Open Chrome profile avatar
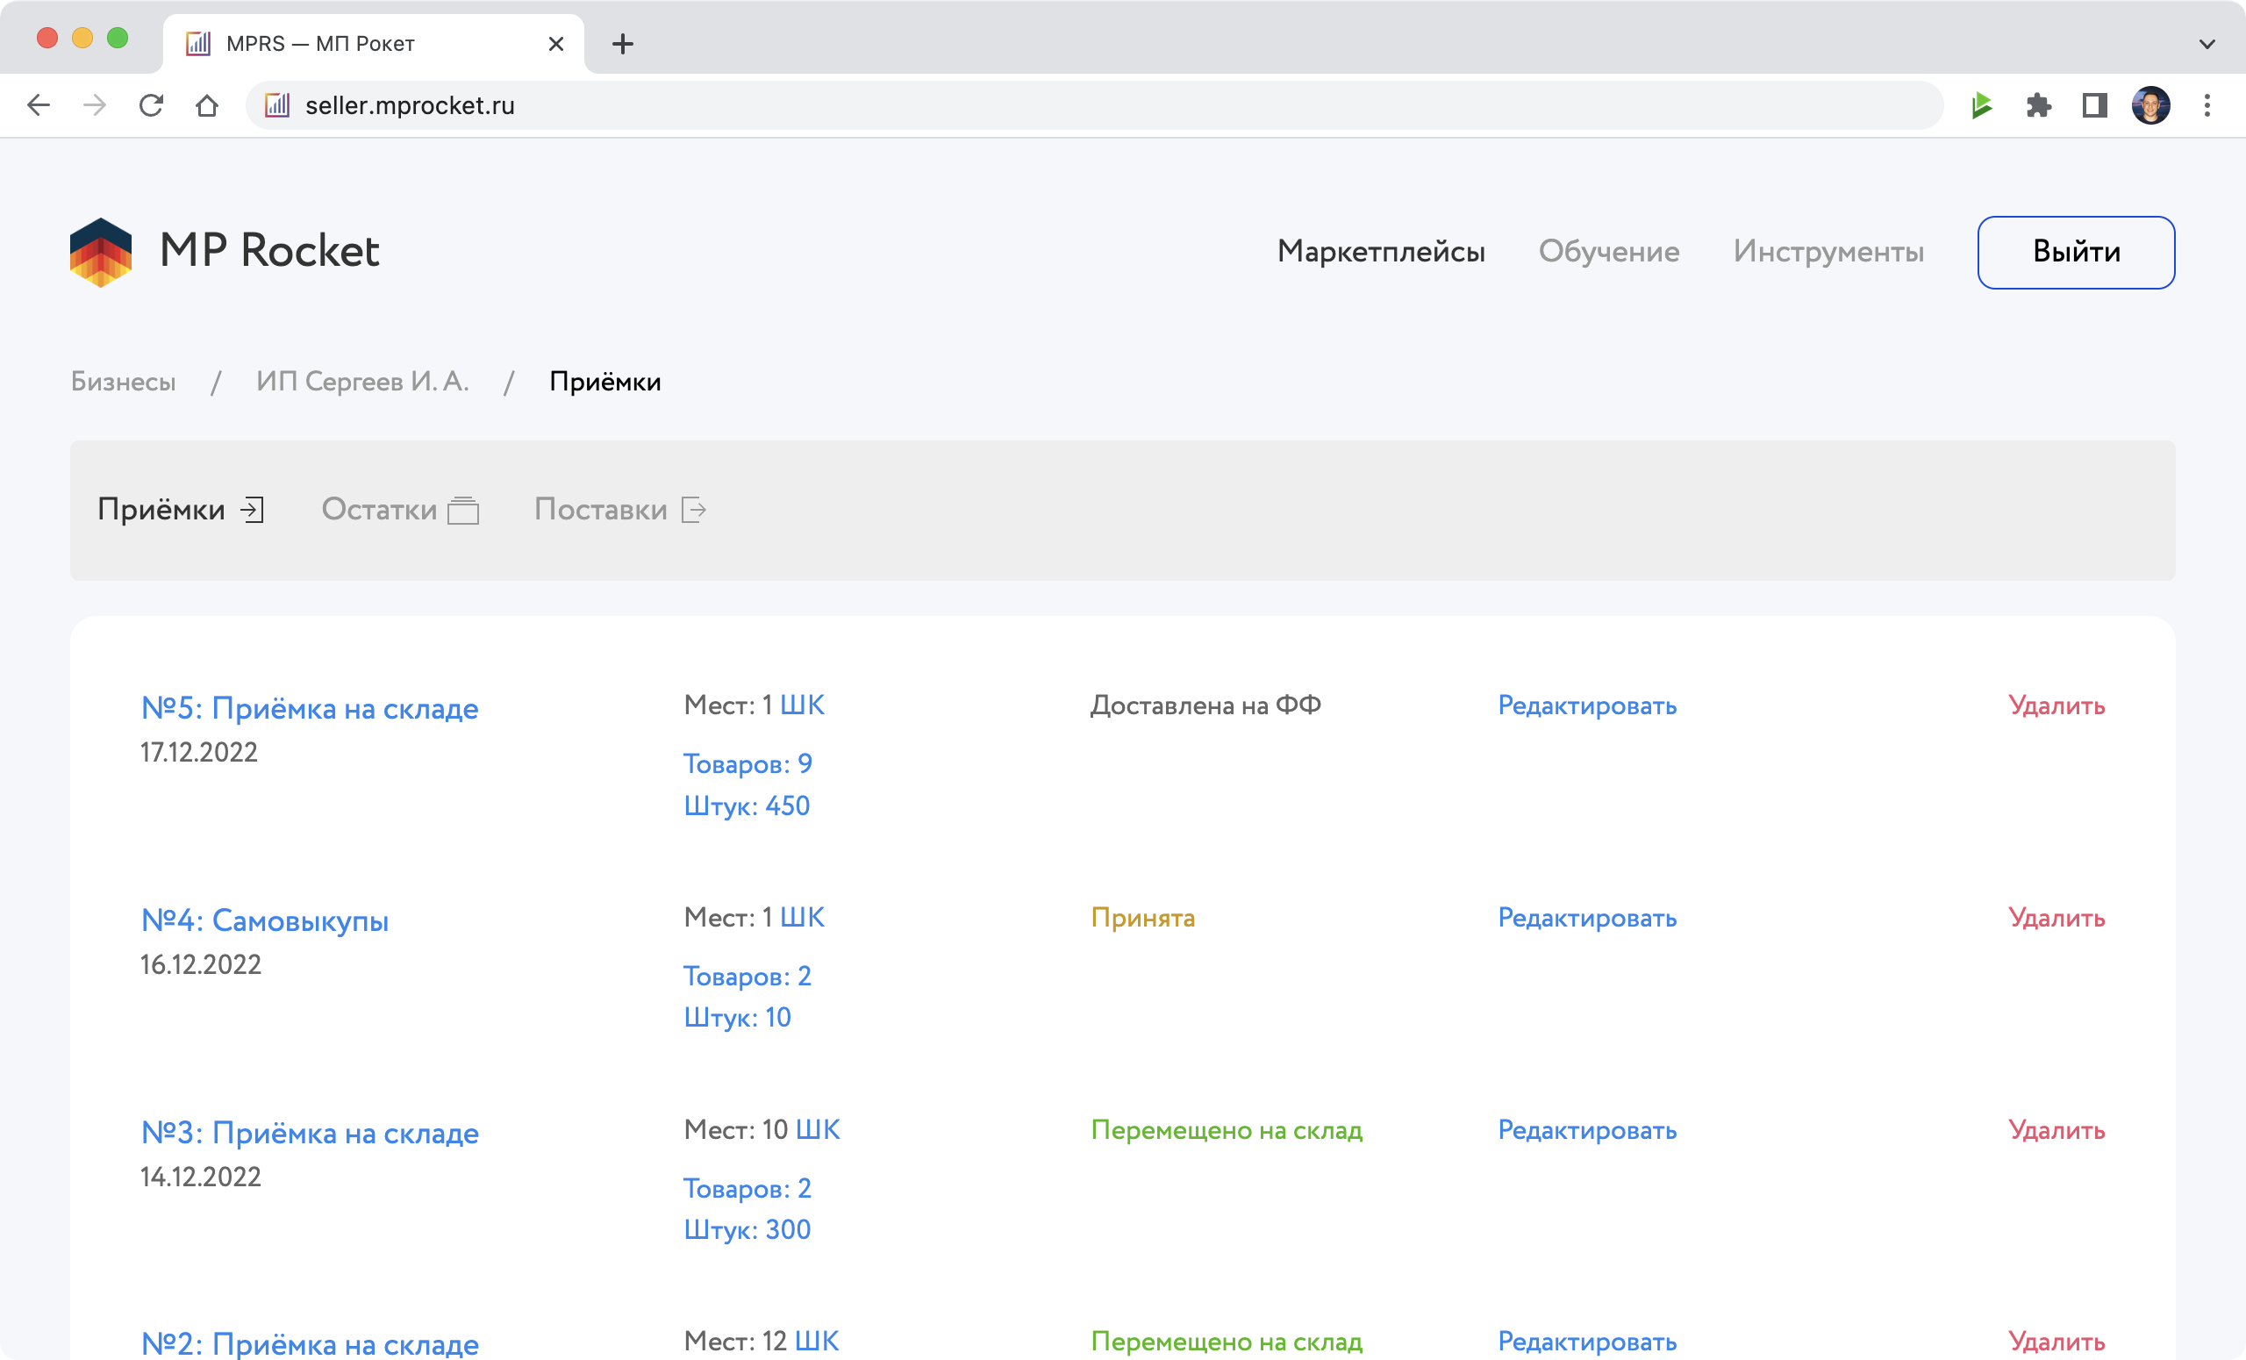 2150,106
